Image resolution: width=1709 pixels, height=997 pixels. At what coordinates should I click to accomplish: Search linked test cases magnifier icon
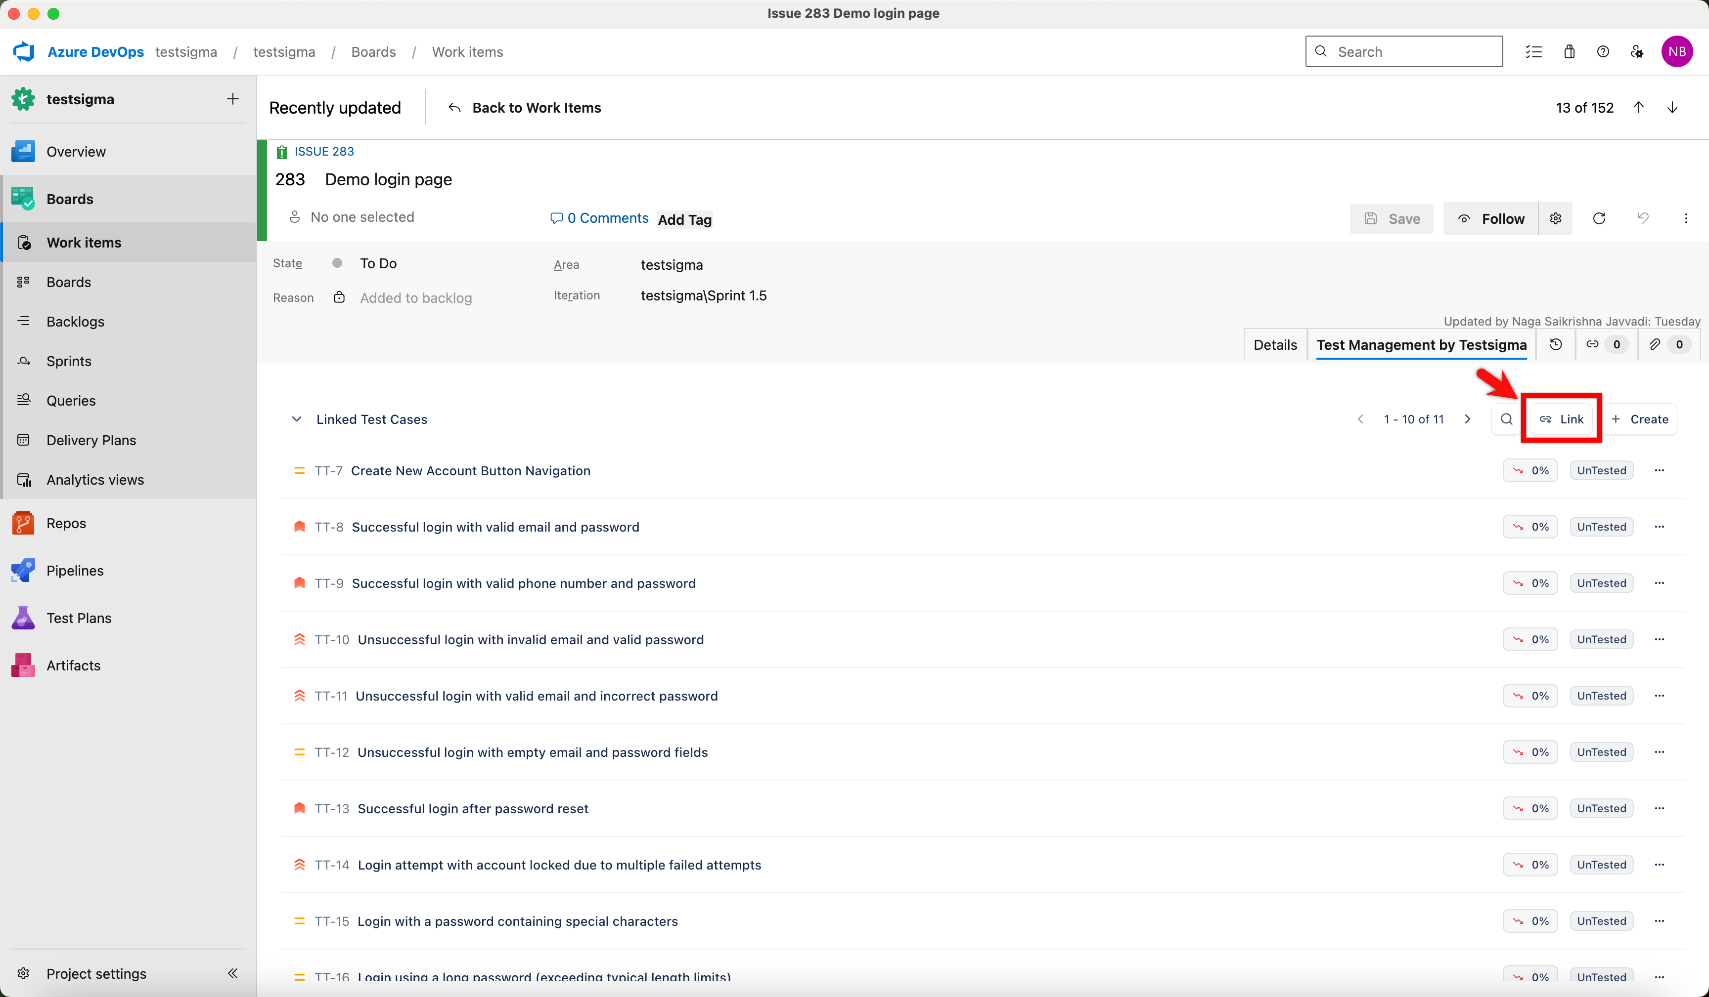coord(1506,419)
